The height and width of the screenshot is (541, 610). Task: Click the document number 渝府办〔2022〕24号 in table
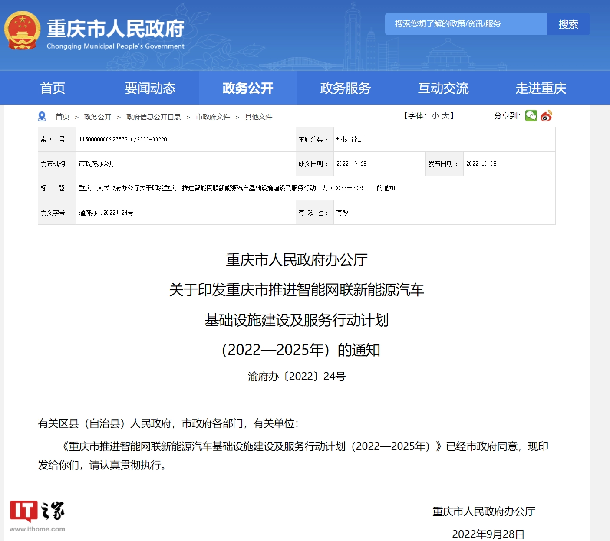point(106,213)
